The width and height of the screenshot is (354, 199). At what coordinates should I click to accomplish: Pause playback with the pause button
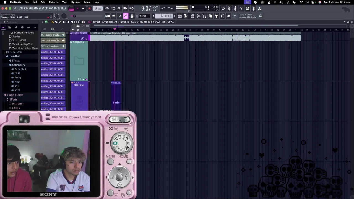click(x=77, y=9)
